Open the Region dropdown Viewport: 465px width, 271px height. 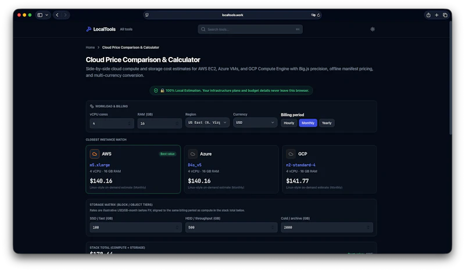click(x=208, y=122)
